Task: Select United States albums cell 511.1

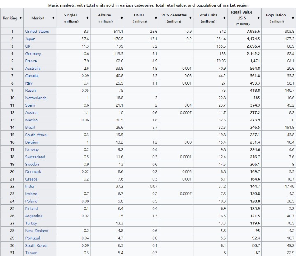Action: (x=108, y=32)
